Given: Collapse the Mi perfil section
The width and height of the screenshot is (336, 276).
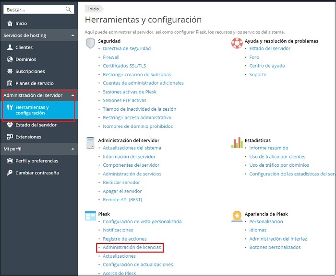Looking at the screenshot, I should click(x=73, y=149).
